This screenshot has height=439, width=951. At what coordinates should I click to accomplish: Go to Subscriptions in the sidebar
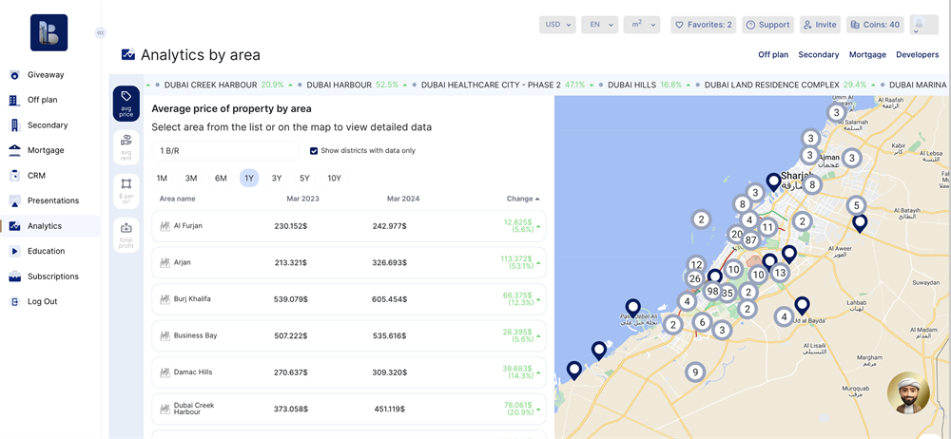pyautogui.click(x=53, y=277)
